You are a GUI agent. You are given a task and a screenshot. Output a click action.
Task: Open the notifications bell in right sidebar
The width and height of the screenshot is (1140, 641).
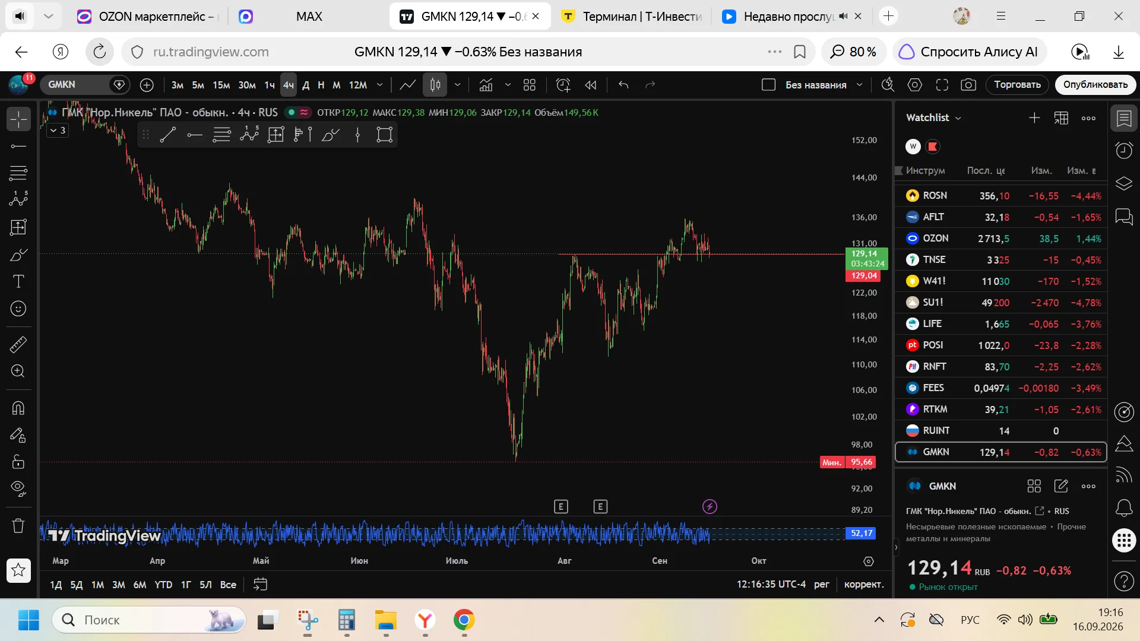1124,508
